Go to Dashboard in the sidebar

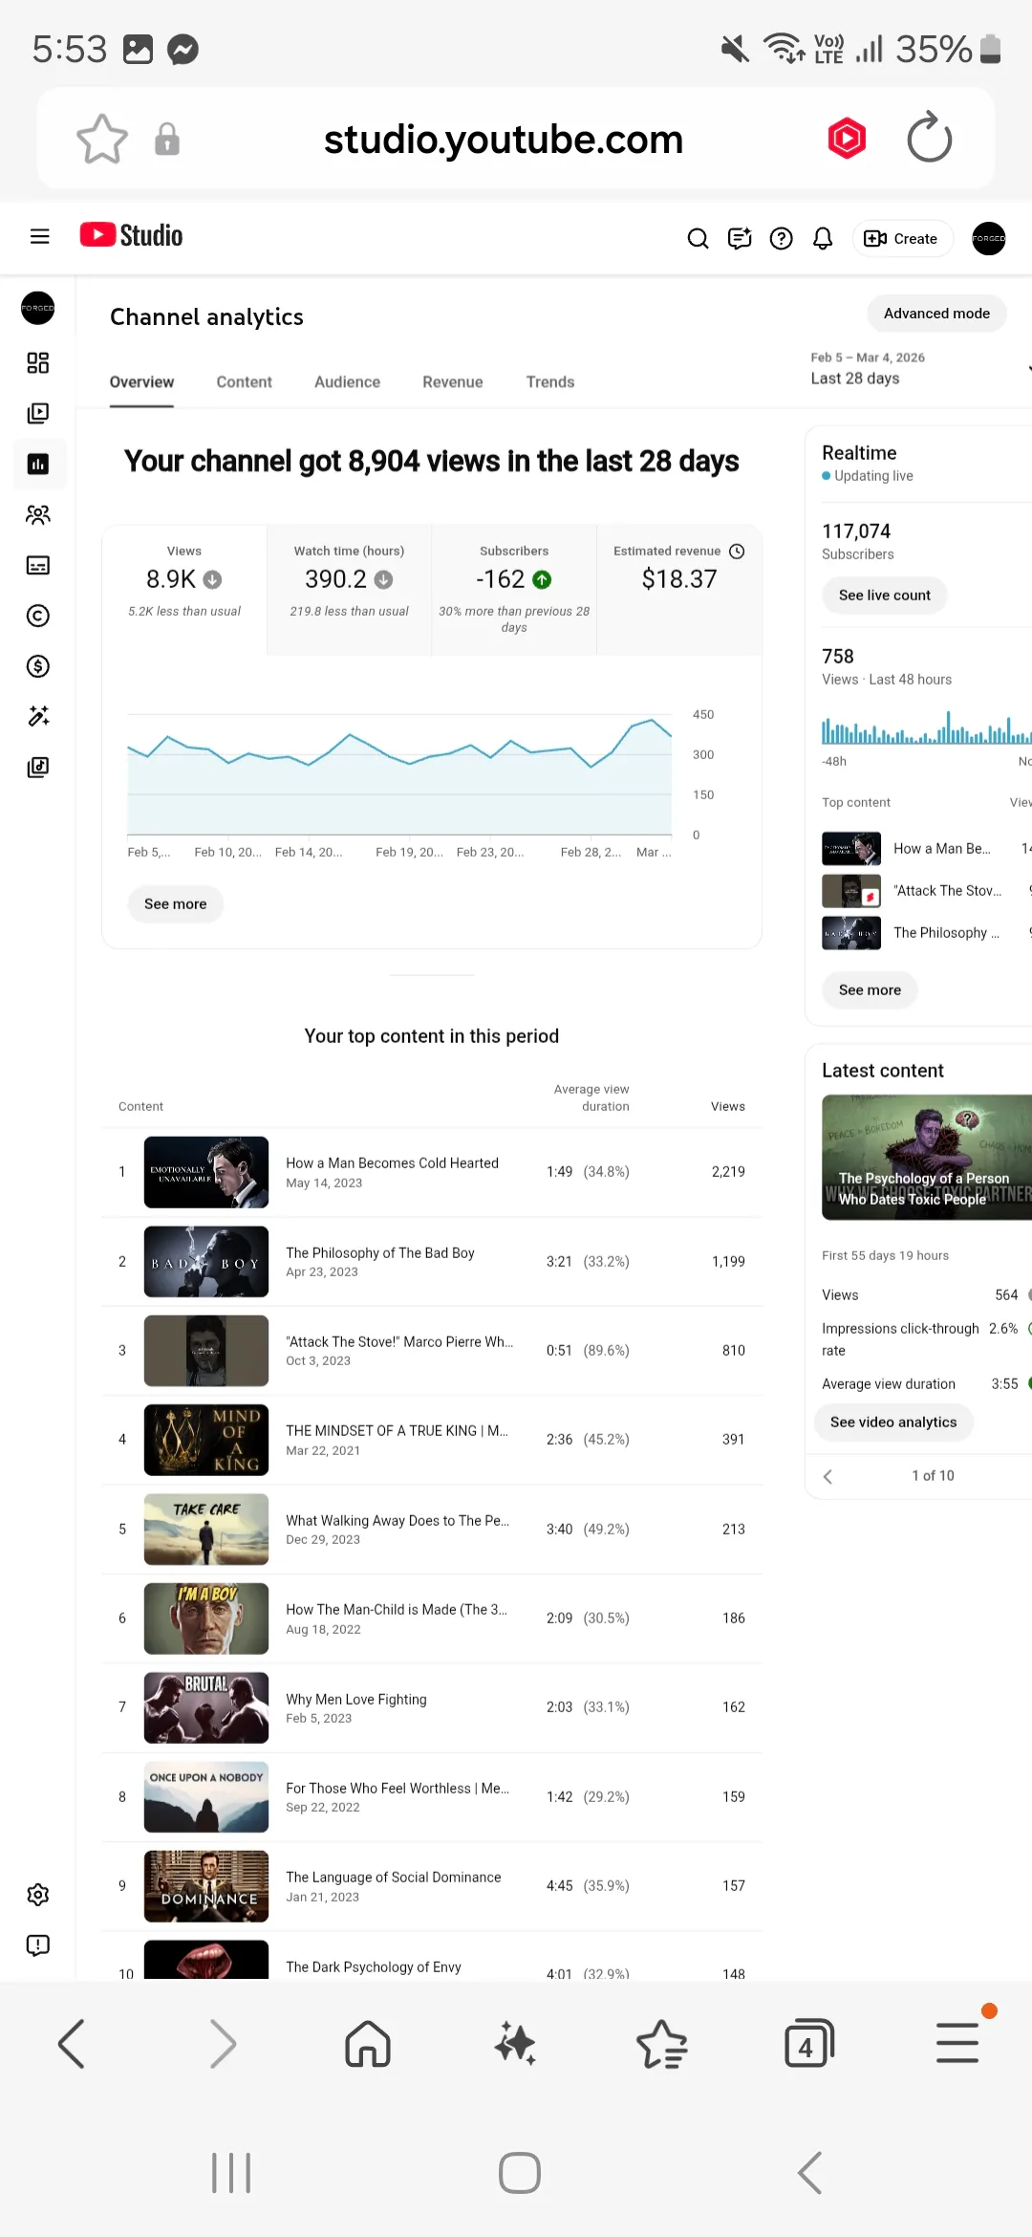pos(38,363)
